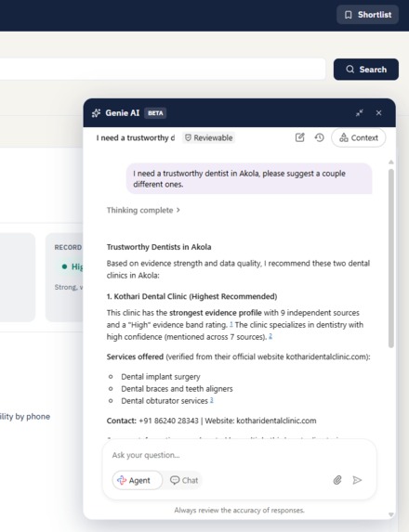Open the Context button
This screenshot has height=532, width=409.
pyautogui.click(x=359, y=137)
